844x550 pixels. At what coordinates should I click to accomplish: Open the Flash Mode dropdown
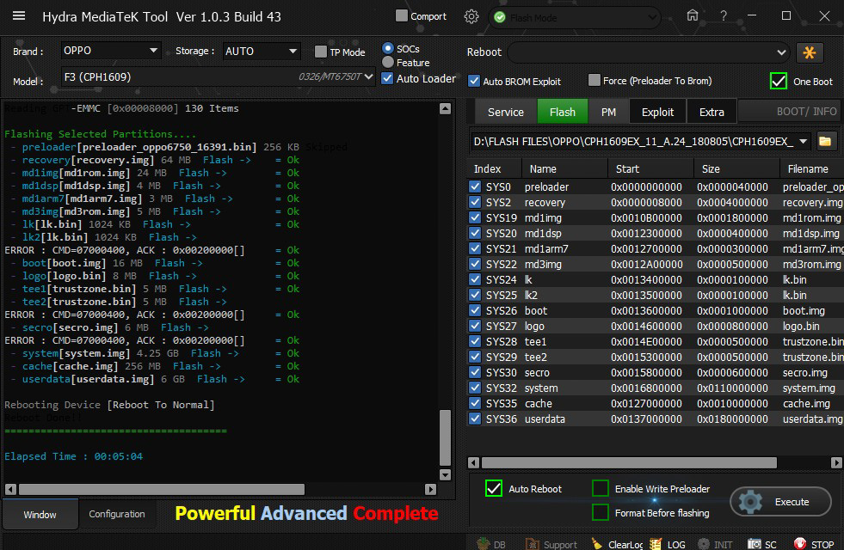[575, 18]
